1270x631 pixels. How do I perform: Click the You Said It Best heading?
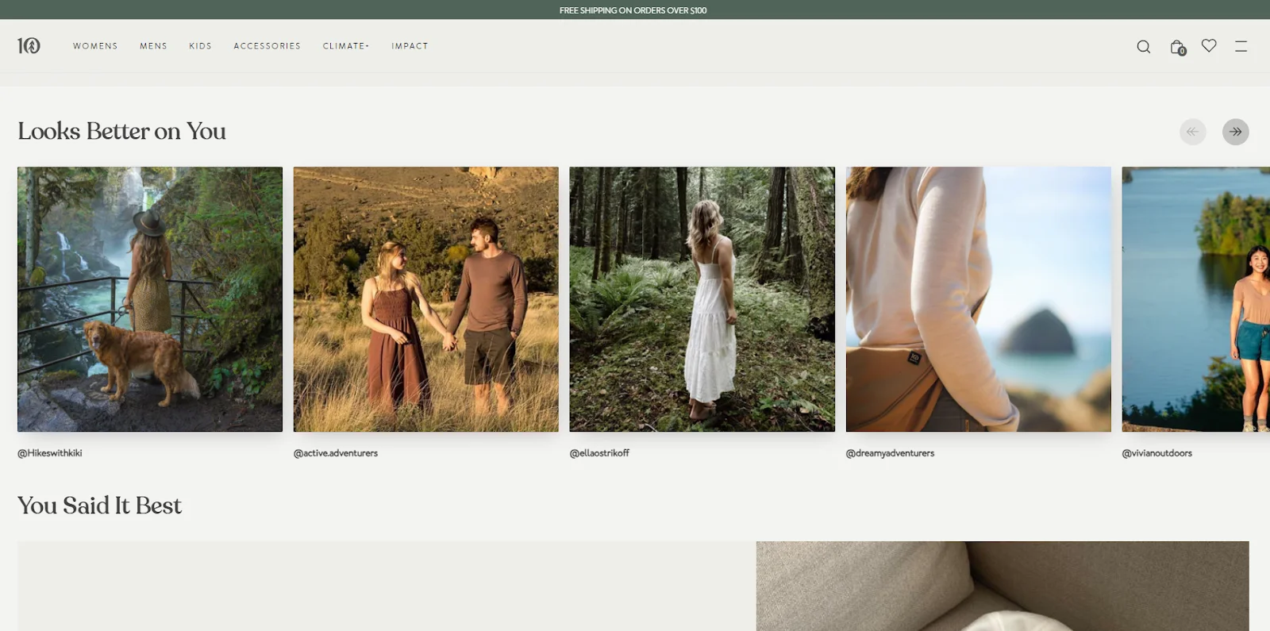click(100, 506)
